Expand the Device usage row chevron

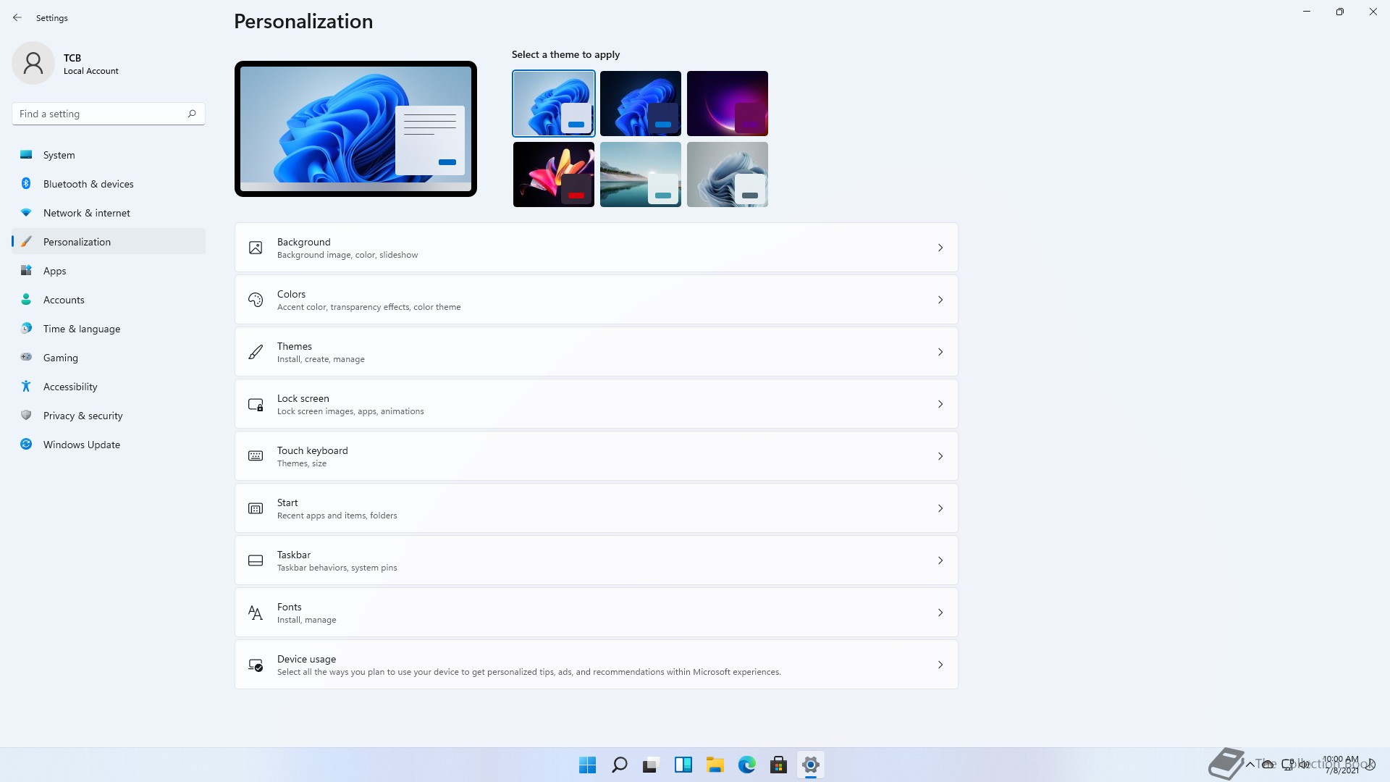pyautogui.click(x=940, y=665)
